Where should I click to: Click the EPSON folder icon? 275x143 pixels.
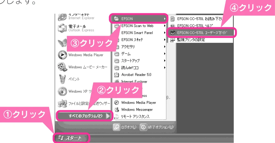[116, 19]
